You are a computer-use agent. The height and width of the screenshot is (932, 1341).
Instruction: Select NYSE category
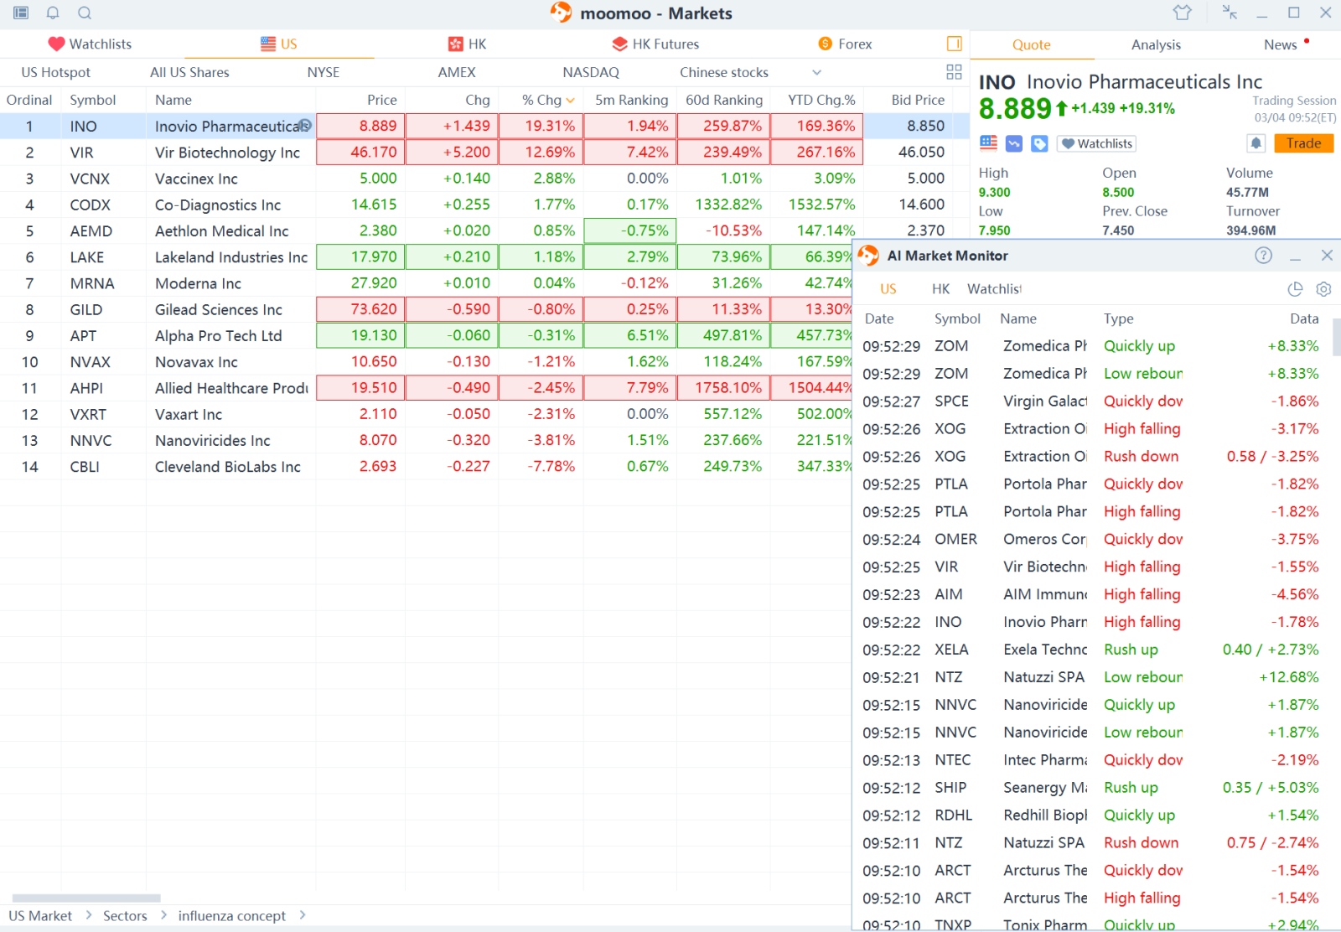point(324,72)
